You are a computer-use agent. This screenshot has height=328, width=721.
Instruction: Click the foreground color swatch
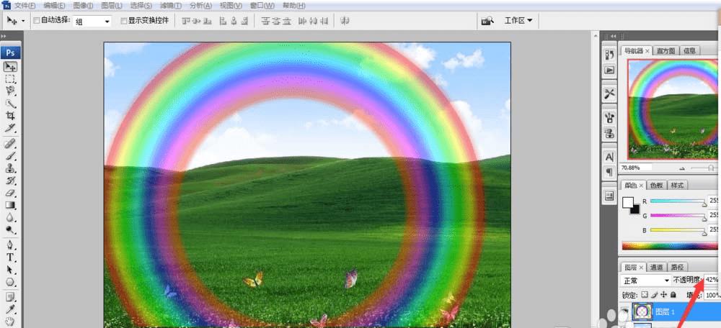[628, 203]
